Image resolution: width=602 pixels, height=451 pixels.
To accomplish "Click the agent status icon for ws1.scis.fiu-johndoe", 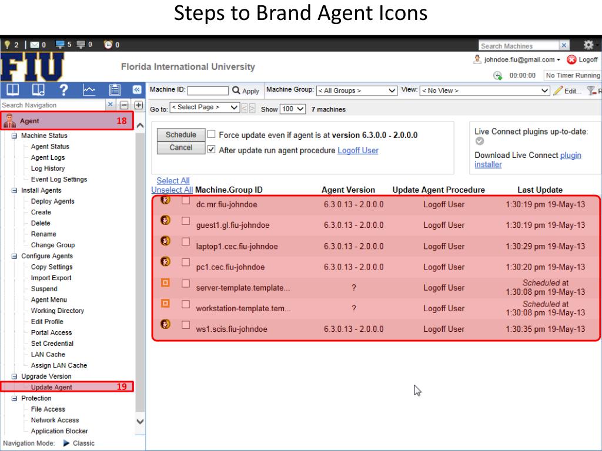I will (165, 324).
